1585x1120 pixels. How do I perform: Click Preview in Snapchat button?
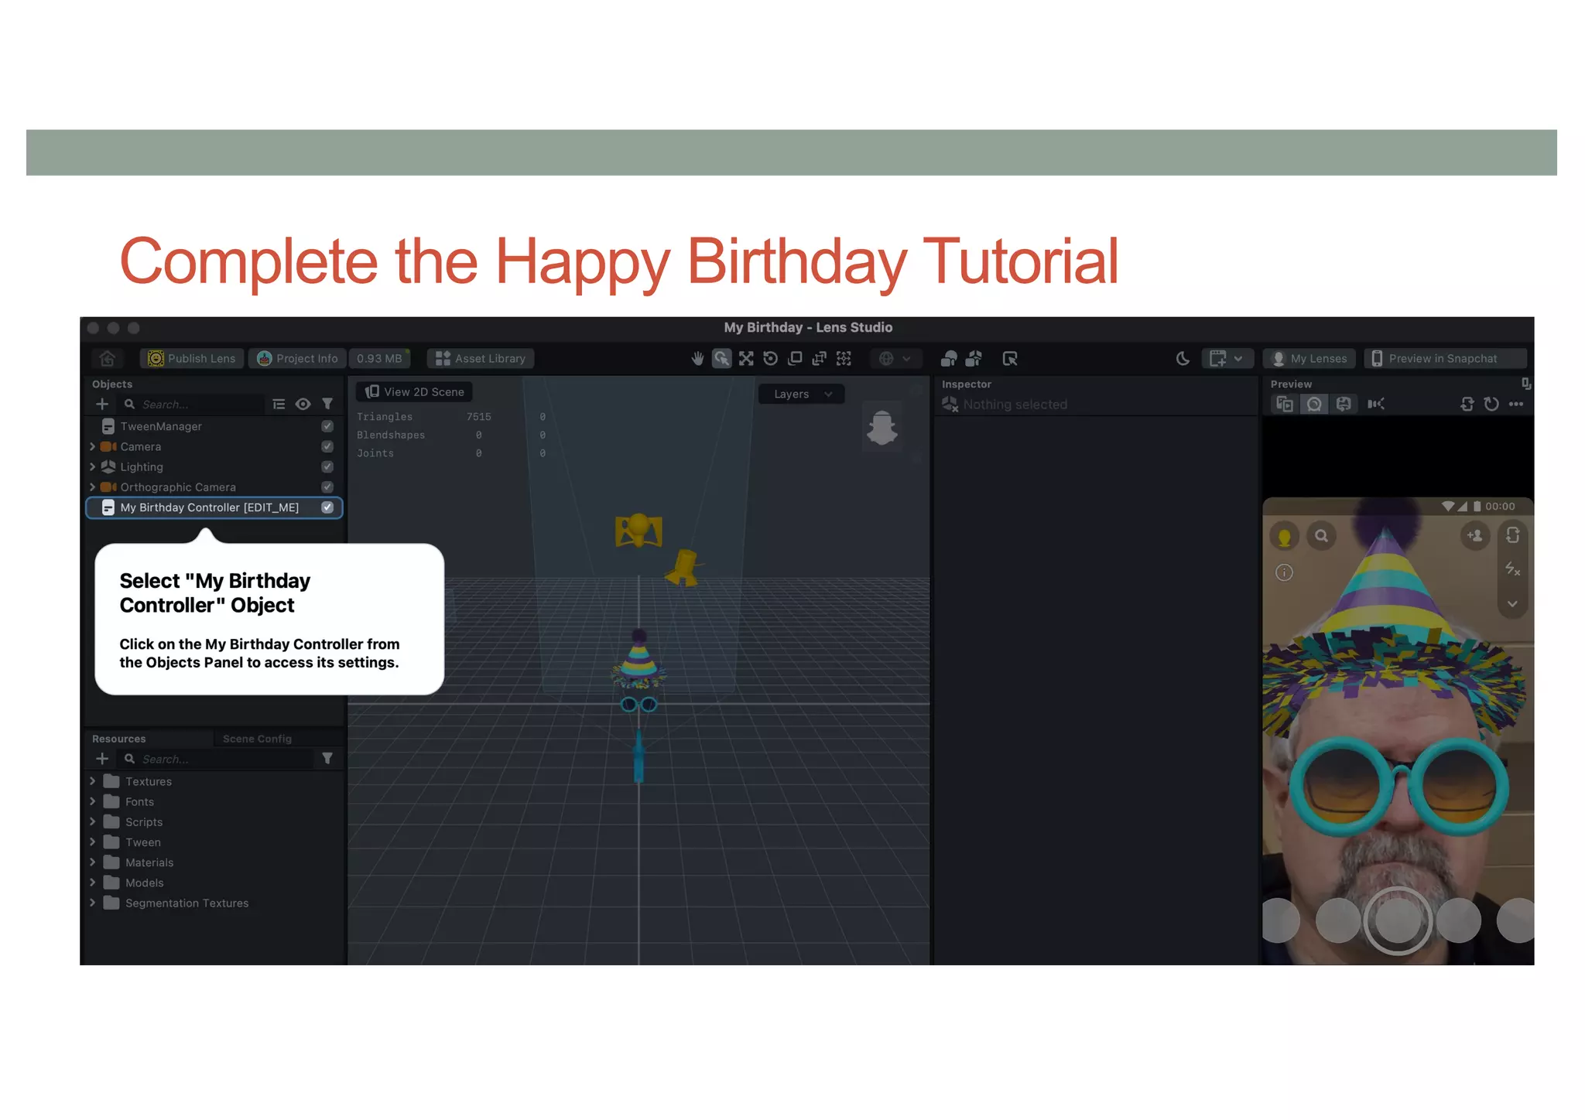pos(1445,359)
